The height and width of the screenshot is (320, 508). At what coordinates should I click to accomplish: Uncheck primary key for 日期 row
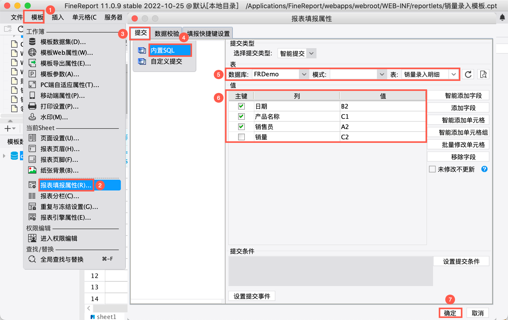(x=241, y=106)
